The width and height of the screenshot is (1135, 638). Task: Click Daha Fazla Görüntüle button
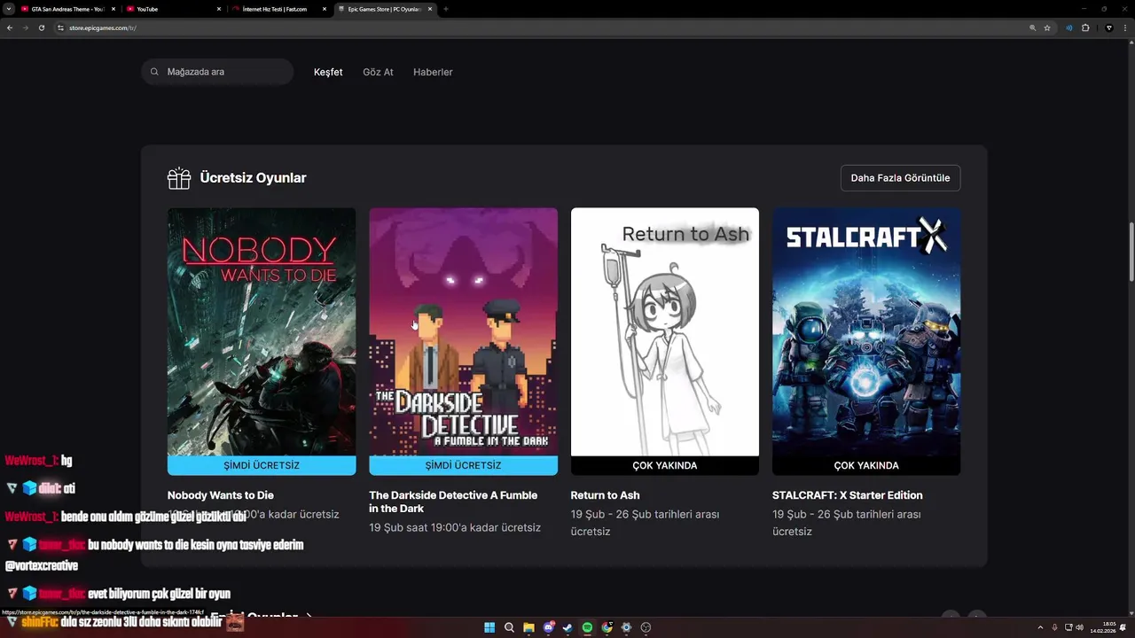900,178
